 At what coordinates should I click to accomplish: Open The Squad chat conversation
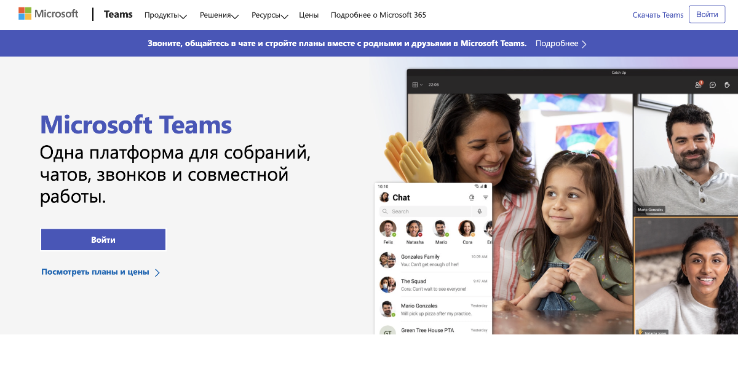[x=434, y=285]
